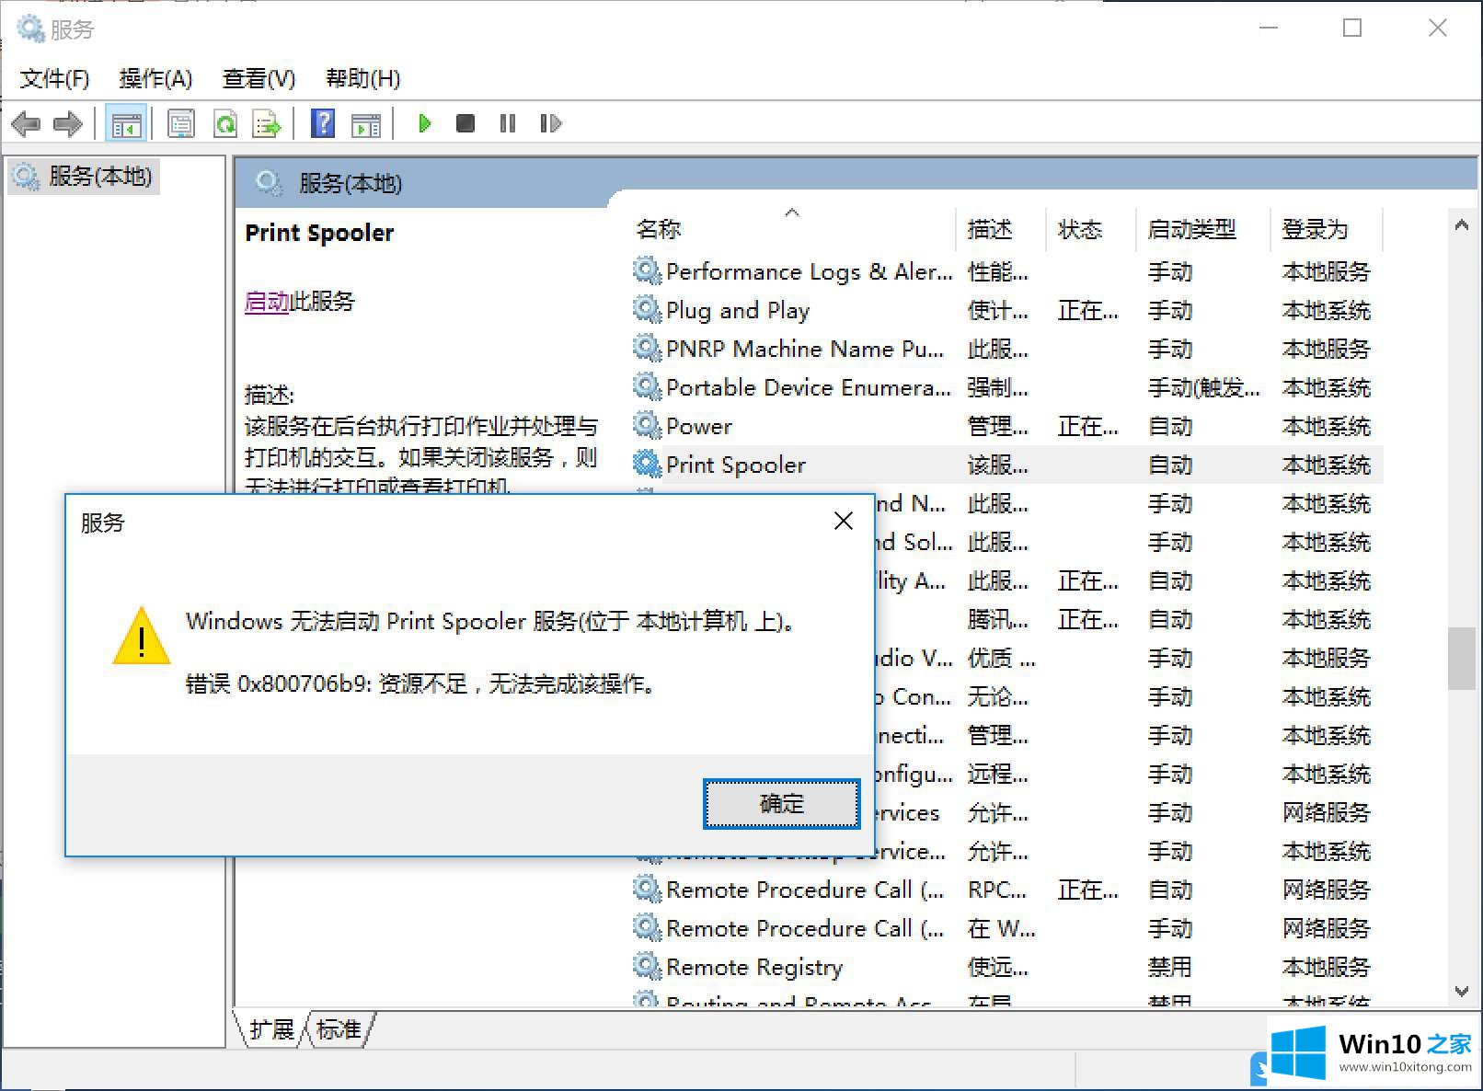Start service with green play icon
Screen dimensions: 1483x1091
point(424,123)
